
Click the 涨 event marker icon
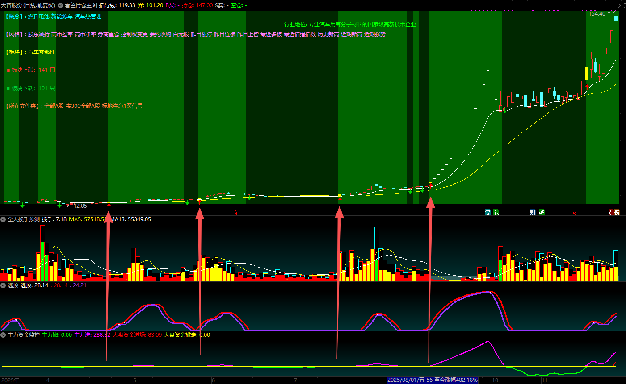click(x=611, y=212)
